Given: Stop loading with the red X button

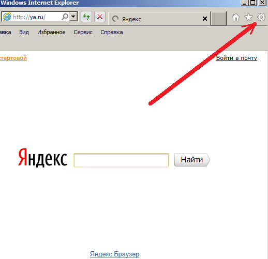Looking at the screenshot, I should pyautogui.click(x=100, y=17).
